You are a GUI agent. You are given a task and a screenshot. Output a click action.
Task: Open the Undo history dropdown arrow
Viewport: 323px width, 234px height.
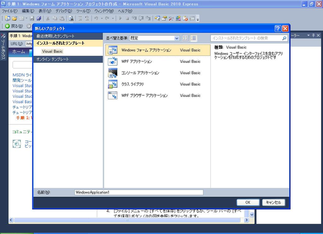point(102,19)
